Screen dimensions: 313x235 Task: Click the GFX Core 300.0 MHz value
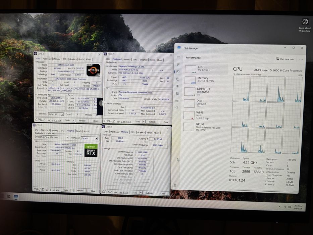pos(56,164)
